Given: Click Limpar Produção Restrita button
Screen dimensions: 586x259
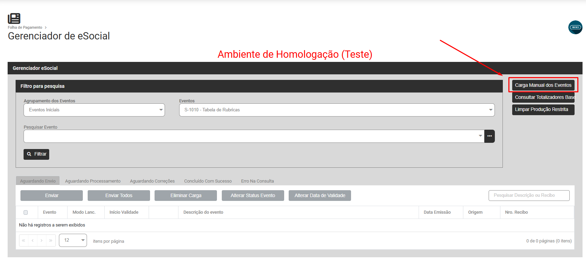Looking at the screenshot, I should (x=543, y=109).
